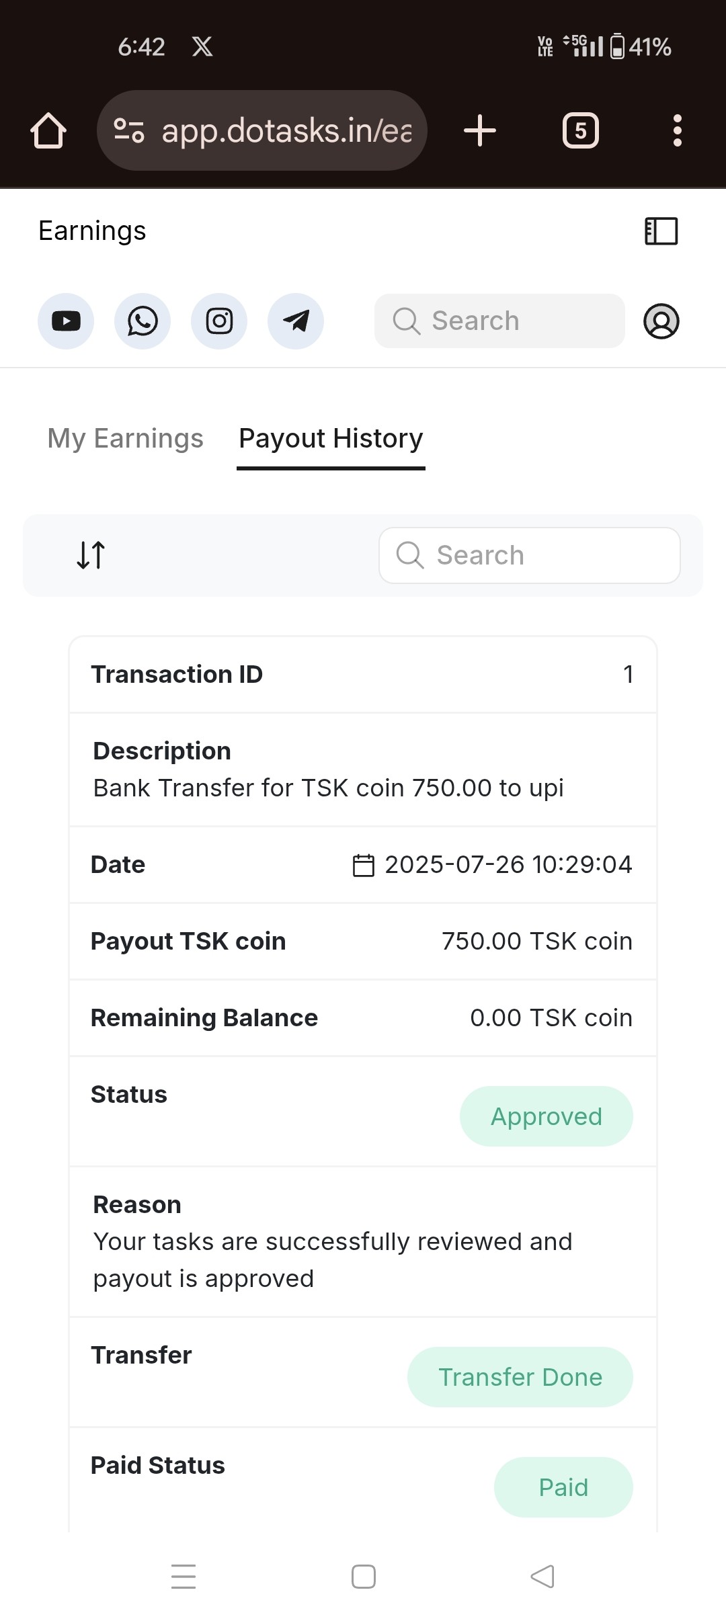Open the user profile avatar icon

click(661, 321)
